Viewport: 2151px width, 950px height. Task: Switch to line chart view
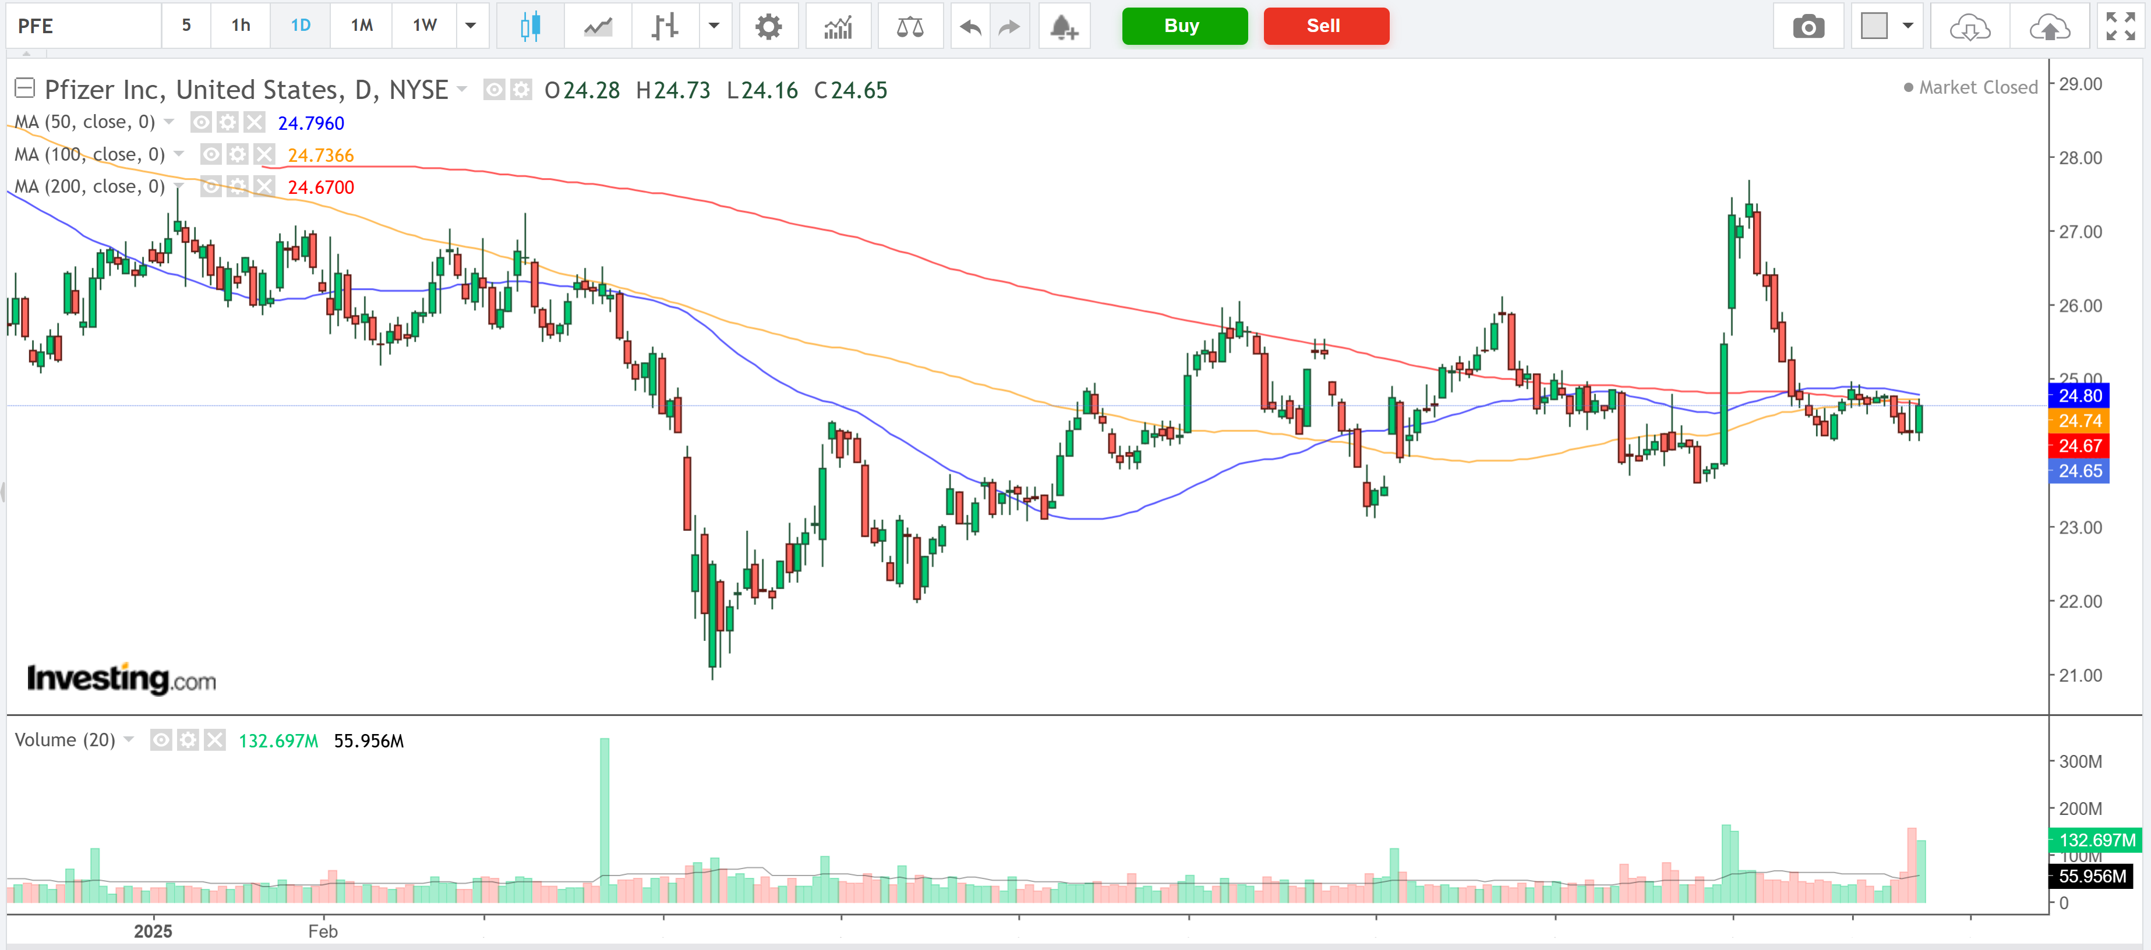click(x=596, y=26)
